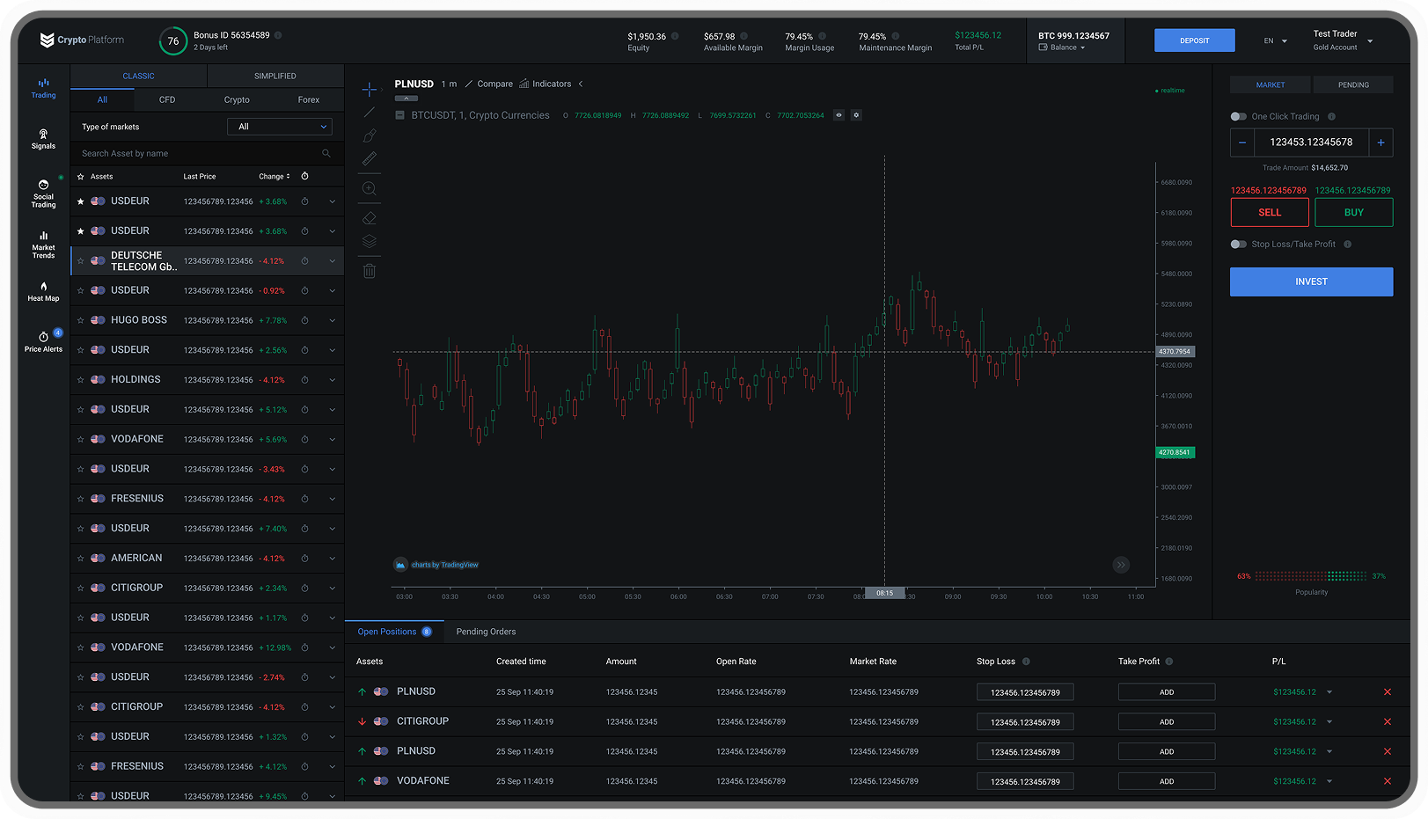This screenshot has height=819, width=1428.
Task: Select the eraser tool in chart toolbar
Action: point(370,218)
